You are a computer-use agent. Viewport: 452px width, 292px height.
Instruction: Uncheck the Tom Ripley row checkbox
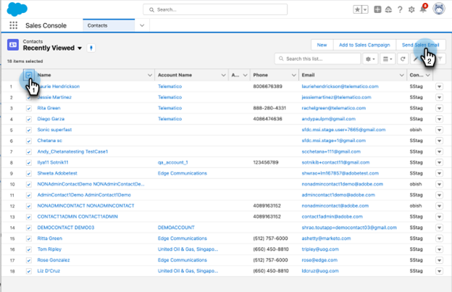(28, 250)
